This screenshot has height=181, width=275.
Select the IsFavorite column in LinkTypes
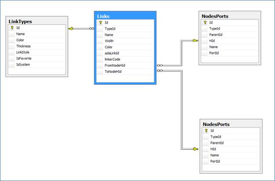pos(24,58)
